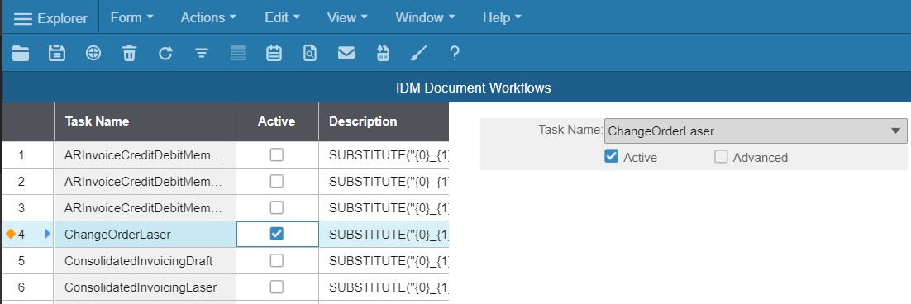Viewport: 911px width, 304px height.
Task: Uncheck Active checkbox in detail panel
Action: tap(611, 157)
